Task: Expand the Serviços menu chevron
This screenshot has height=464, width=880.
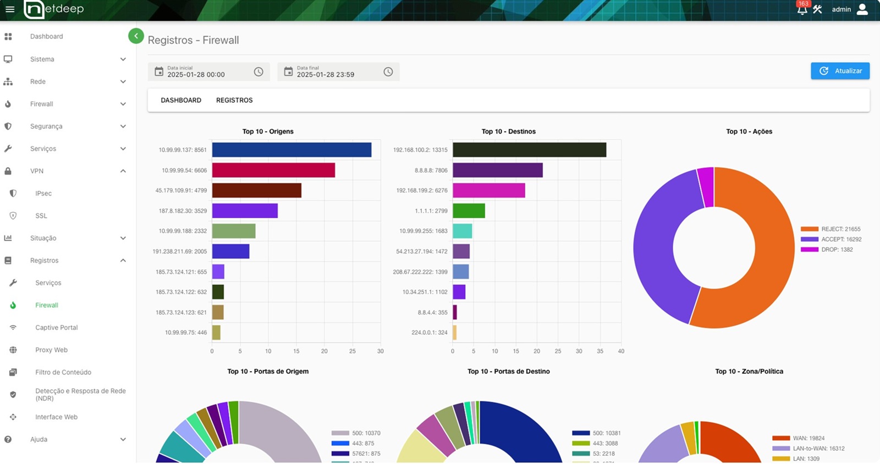Action: (x=123, y=148)
